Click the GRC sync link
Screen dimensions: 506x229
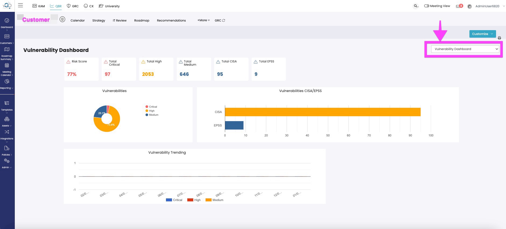[x=220, y=20]
